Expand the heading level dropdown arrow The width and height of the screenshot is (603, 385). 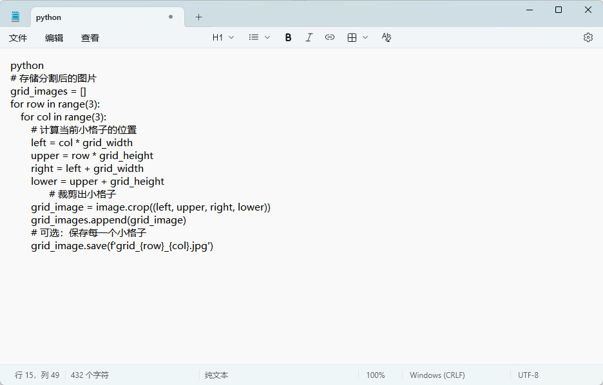click(231, 37)
